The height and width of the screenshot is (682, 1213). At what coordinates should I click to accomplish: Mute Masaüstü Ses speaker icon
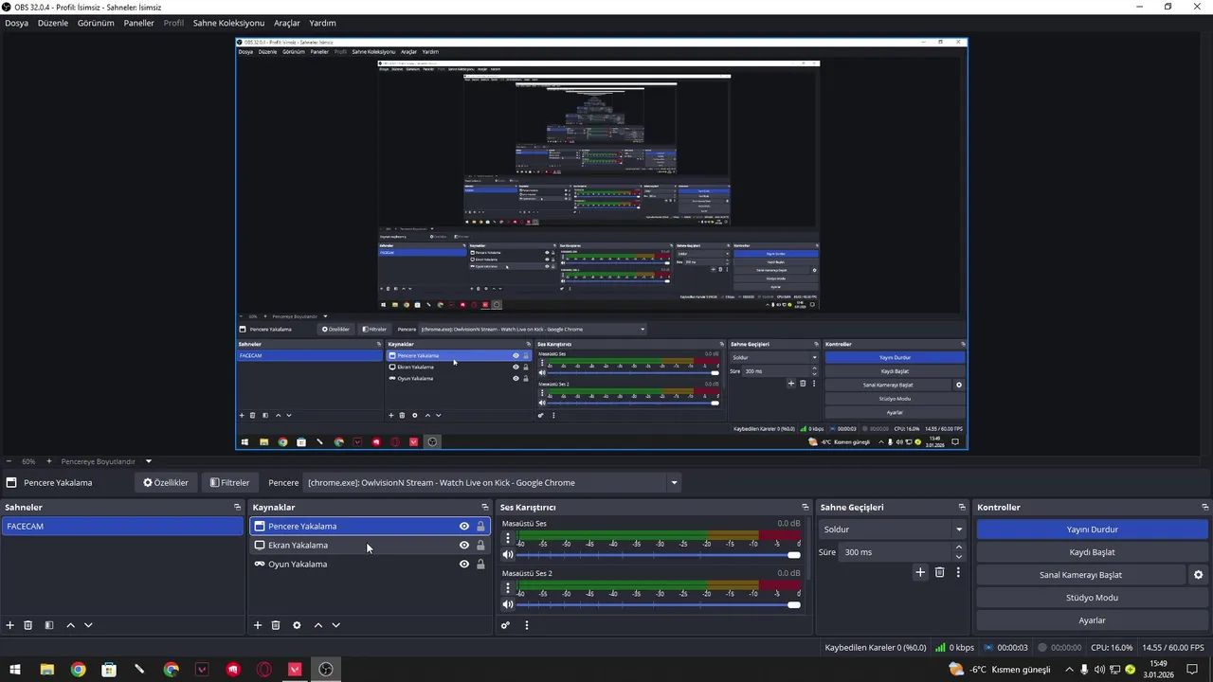click(508, 555)
